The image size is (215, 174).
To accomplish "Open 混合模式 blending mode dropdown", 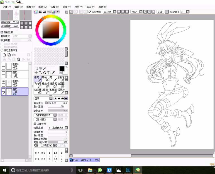I will click(x=30, y=36).
